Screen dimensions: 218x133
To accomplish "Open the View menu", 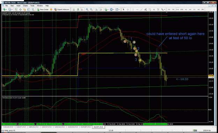I will [12, 6].
